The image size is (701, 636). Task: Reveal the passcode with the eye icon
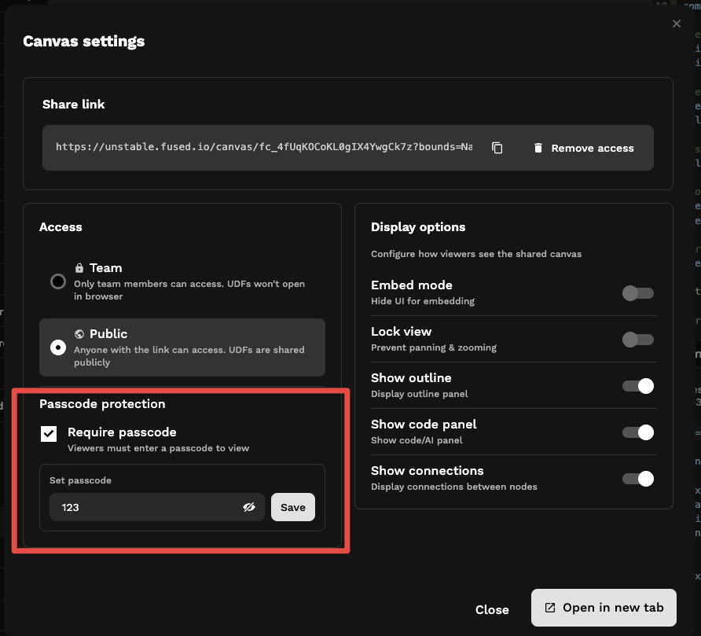point(249,507)
